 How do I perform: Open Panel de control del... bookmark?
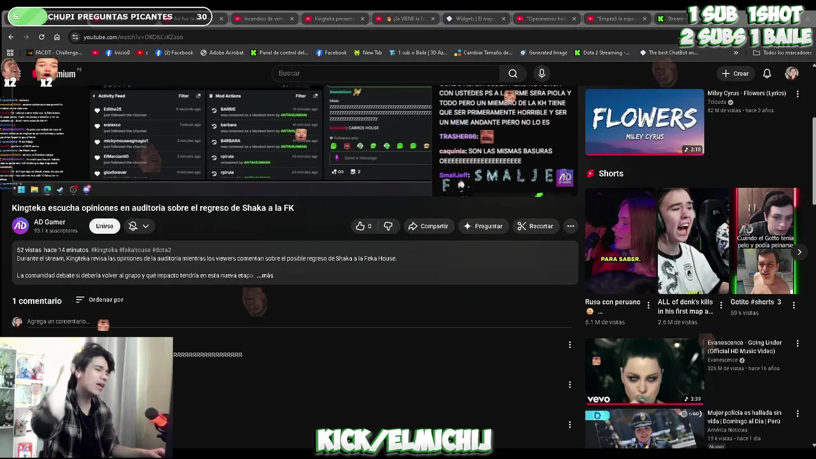(x=279, y=53)
